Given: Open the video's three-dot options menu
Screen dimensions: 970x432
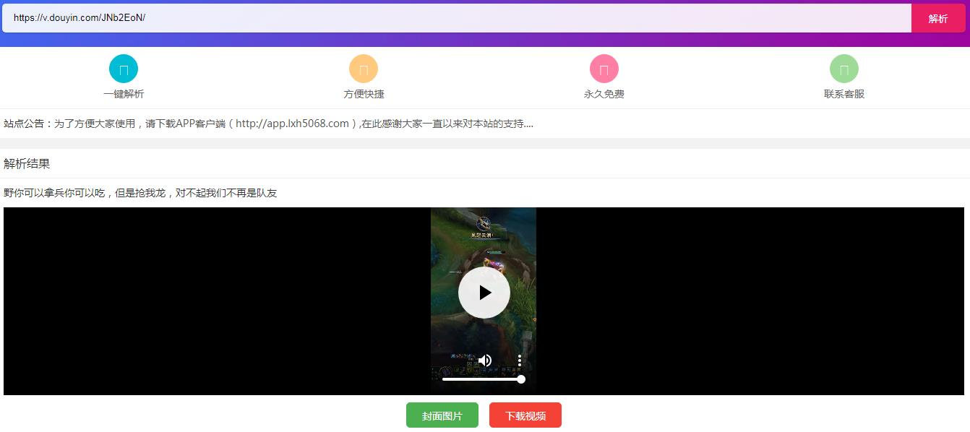Looking at the screenshot, I should point(519,360).
